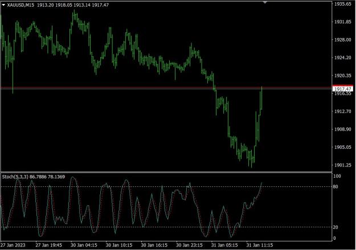The height and width of the screenshot is (250, 356).
Task: Click the chart shift triangle marker at top
Action: click(265, 2)
